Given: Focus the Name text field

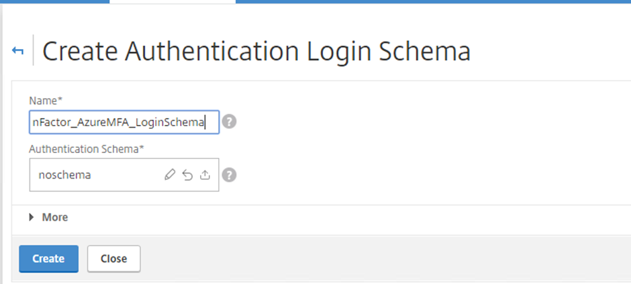Looking at the screenshot, I should click(x=124, y=122).
